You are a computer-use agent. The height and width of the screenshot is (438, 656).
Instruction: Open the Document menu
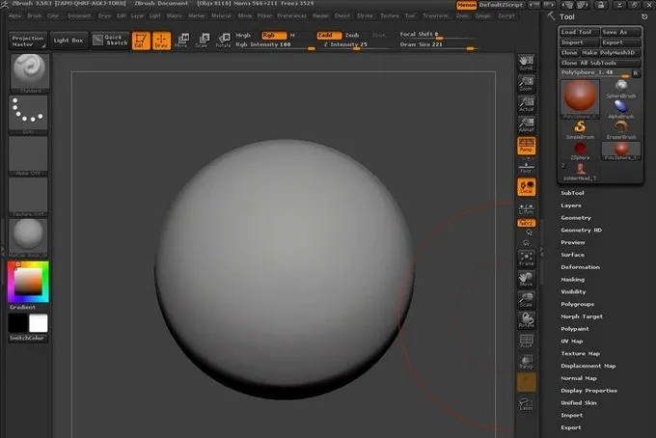(79, 15)
